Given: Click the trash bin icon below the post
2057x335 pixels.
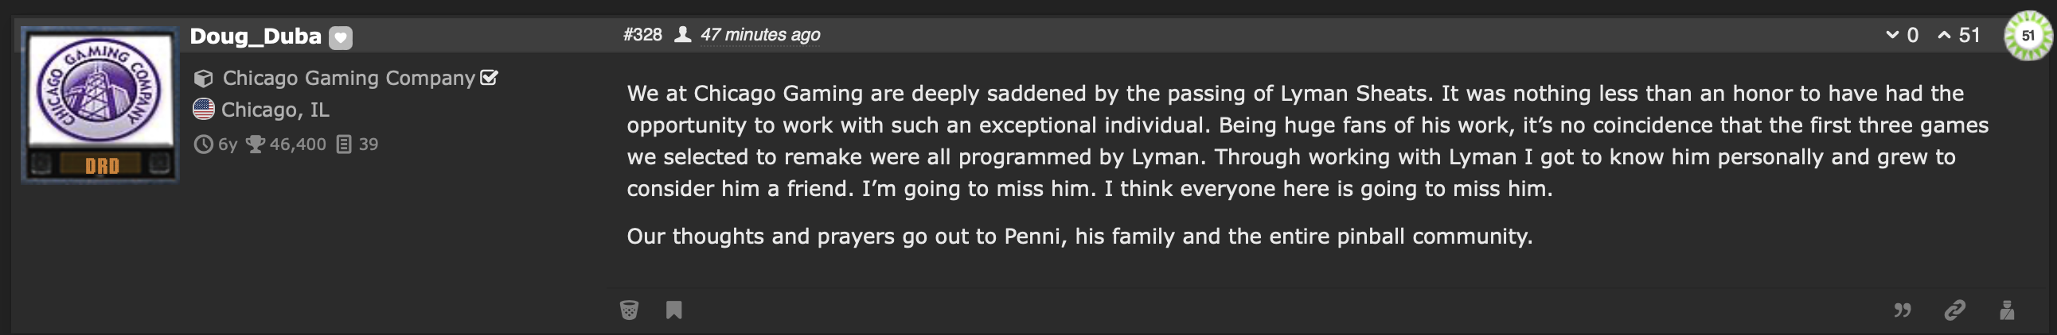Looking at the screenshot, I should [x=629, y=310].
